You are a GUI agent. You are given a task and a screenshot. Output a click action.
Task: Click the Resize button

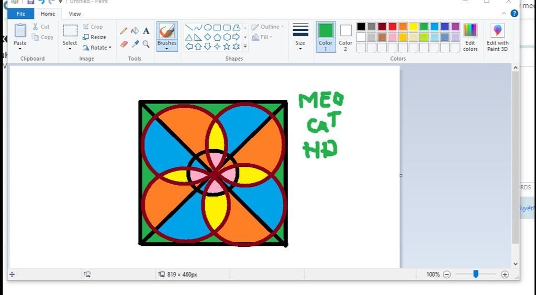click(94, 37)
